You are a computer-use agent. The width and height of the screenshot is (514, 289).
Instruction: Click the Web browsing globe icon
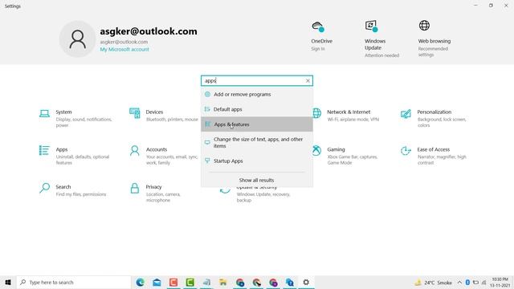[x=424, y=25]
